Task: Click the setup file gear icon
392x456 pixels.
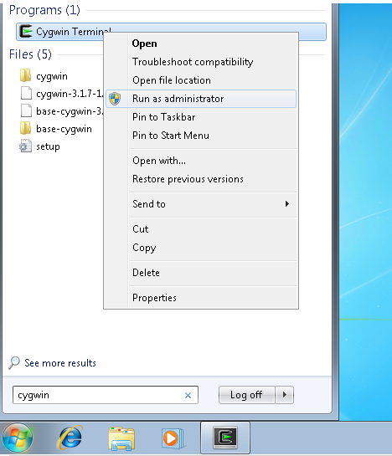Action: [25, 146]
